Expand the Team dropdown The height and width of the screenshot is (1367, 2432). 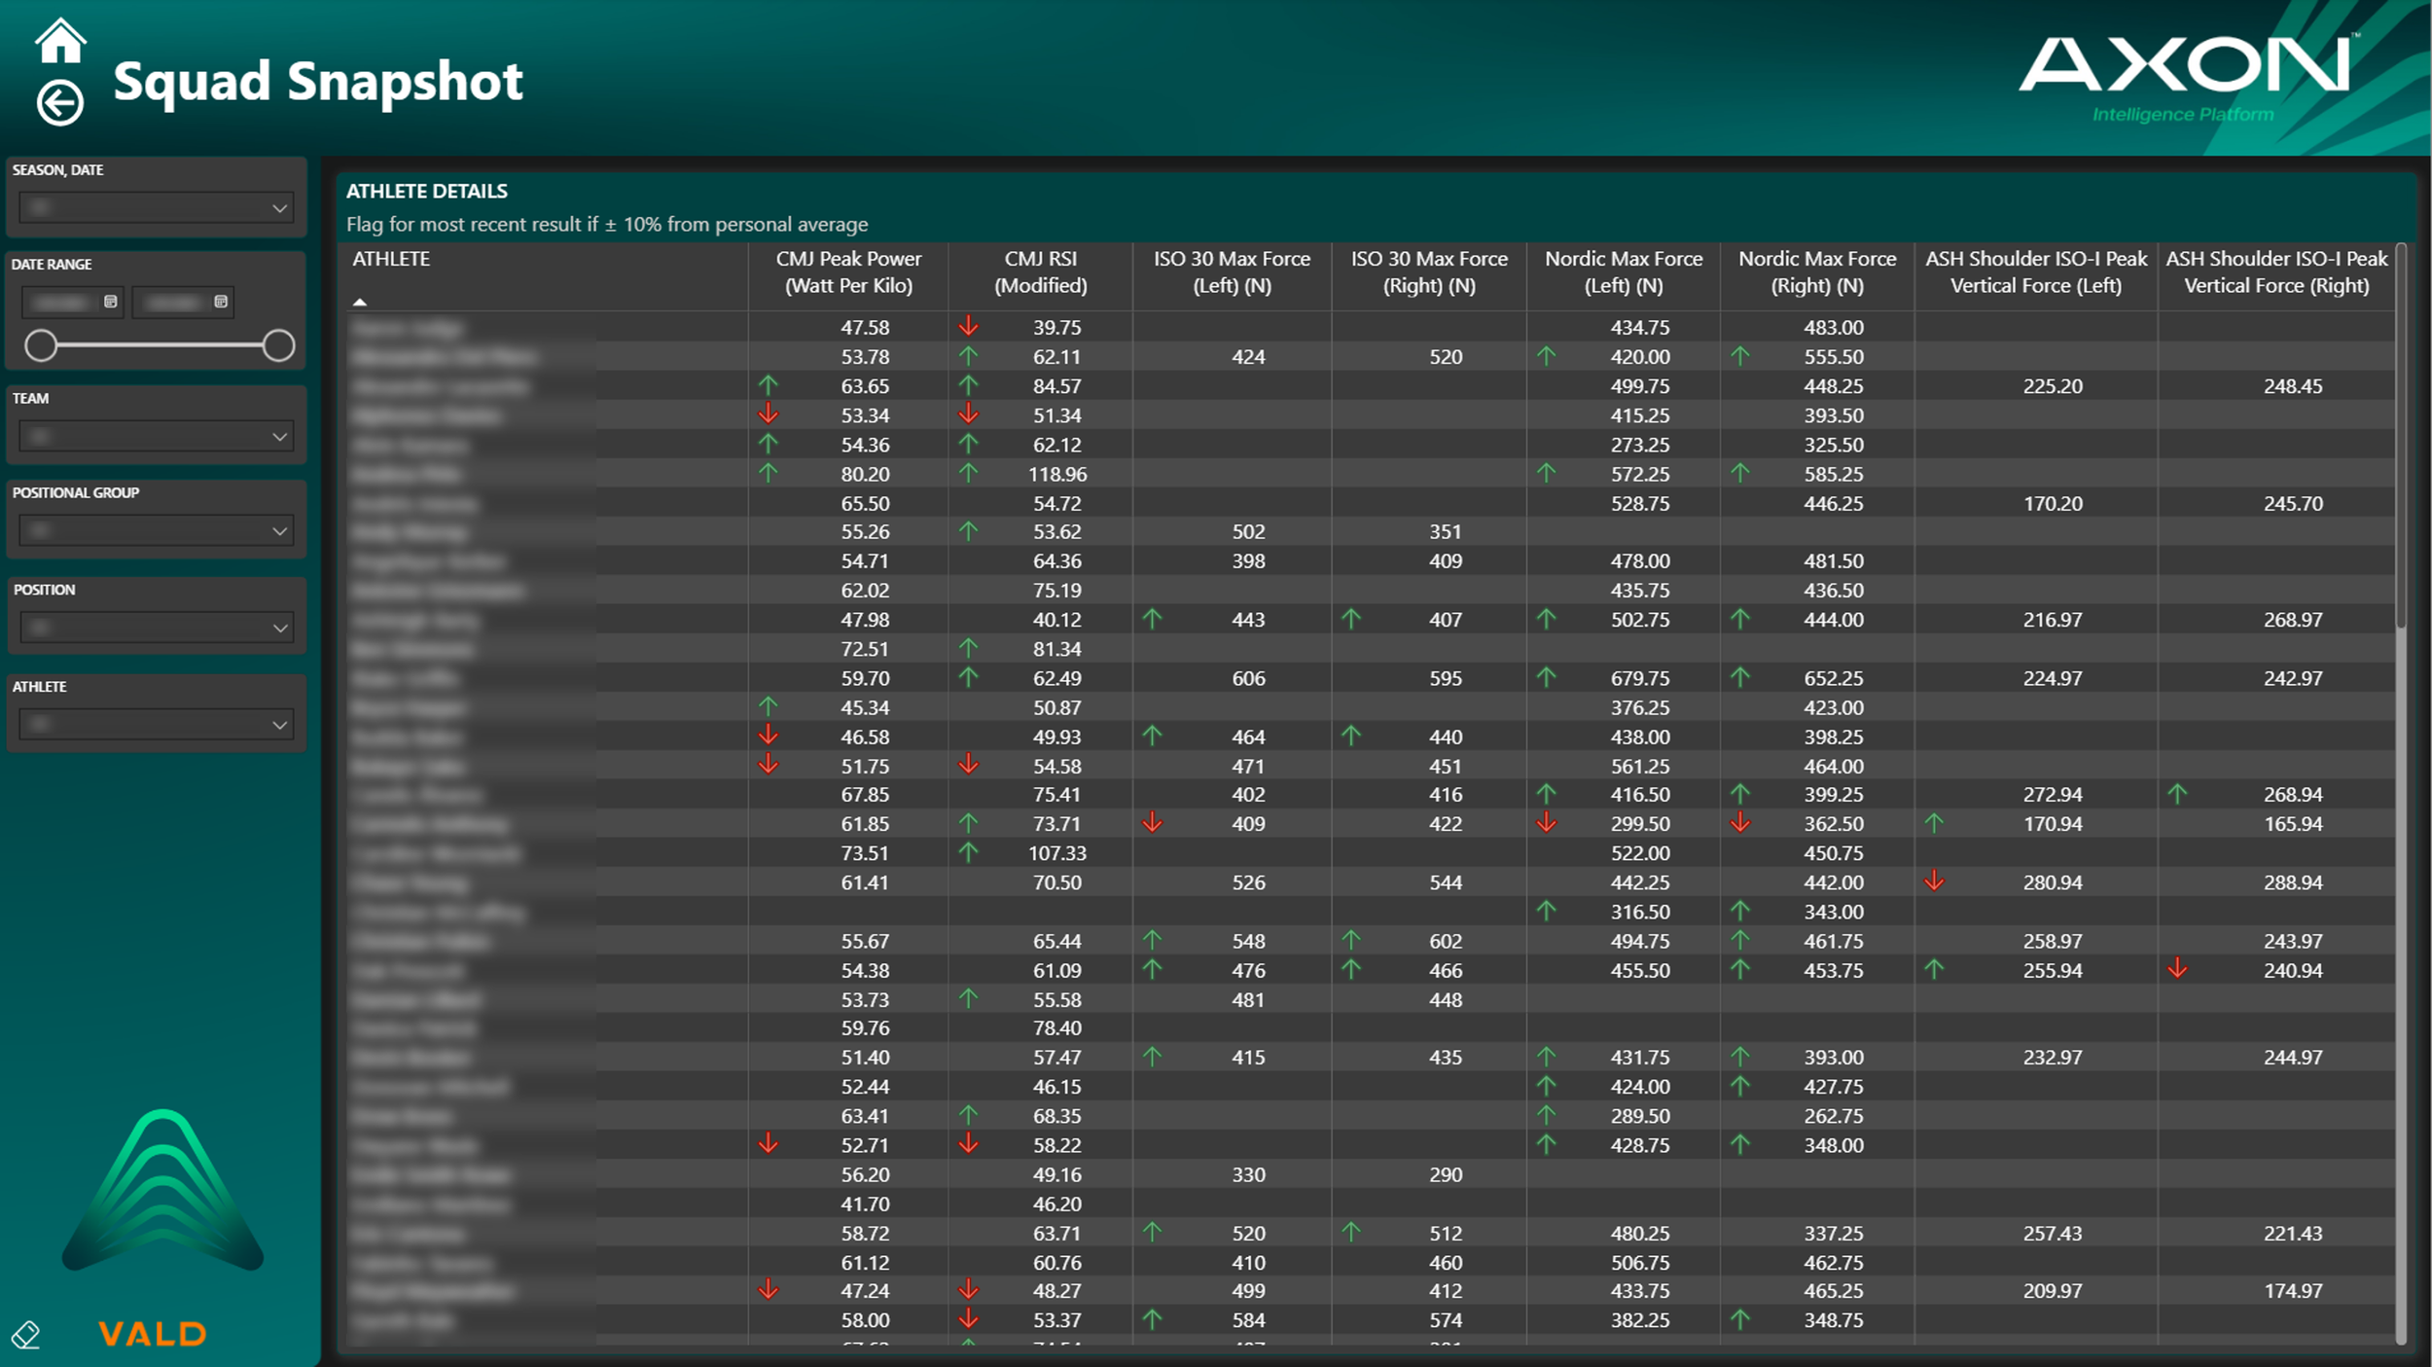(x=279, y=437)
